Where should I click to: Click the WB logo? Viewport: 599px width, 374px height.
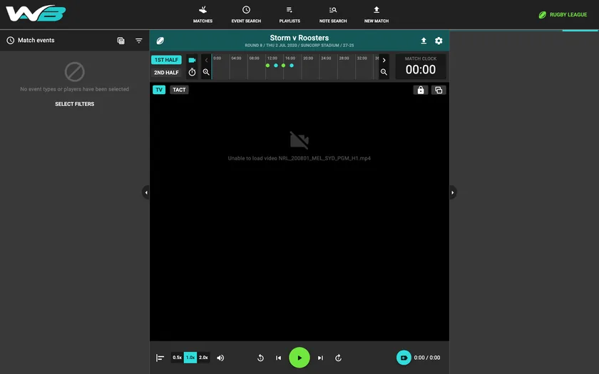(x=36, y=14)
